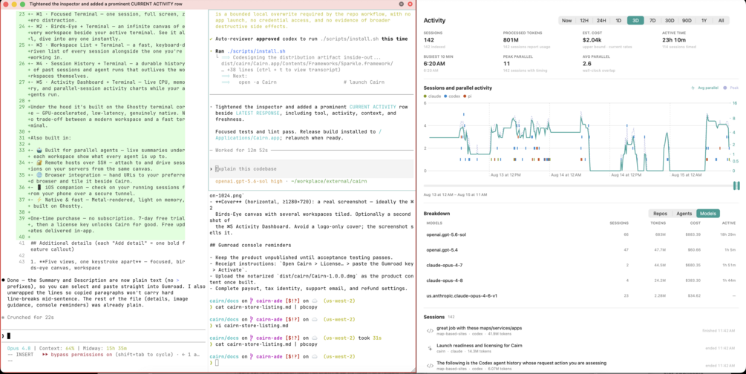Click the claude-opus-4-8 model row
Screen dimensions: 746x374
point(581,280)
